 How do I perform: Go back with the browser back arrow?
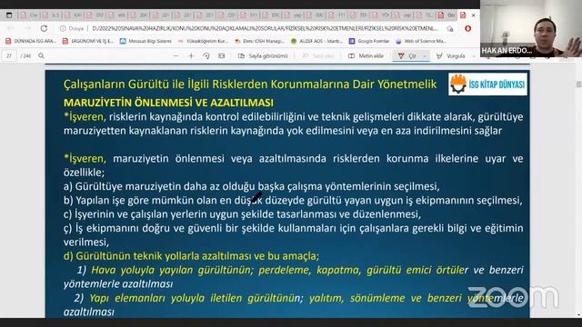(11, 28)
